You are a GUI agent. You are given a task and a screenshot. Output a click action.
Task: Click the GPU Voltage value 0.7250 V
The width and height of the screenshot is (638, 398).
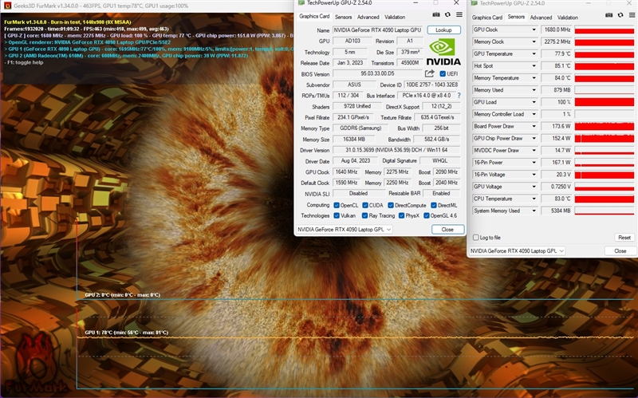(557, 187)
